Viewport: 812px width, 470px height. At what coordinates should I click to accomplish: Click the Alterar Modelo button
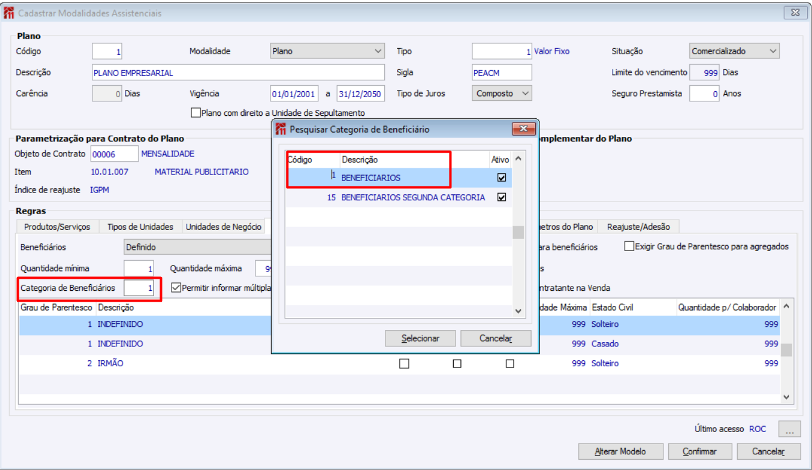pyautogui.click(x=620, y=451)
